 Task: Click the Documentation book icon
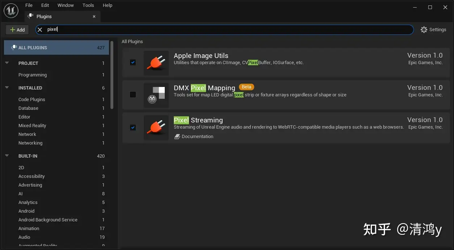177,137
